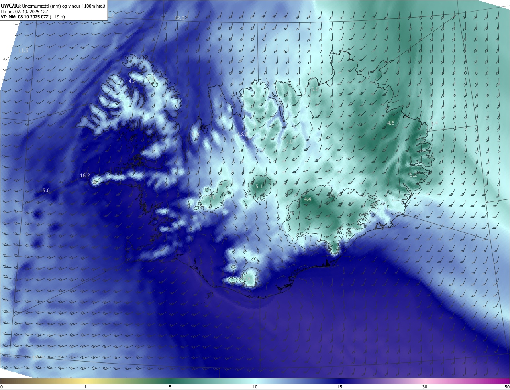This screenshot has width=510, height=390.
Task: Select the valid time line 'VT: Mið. 08.10.2025 07Z (+19 h)'
Action: click(33, 17)
